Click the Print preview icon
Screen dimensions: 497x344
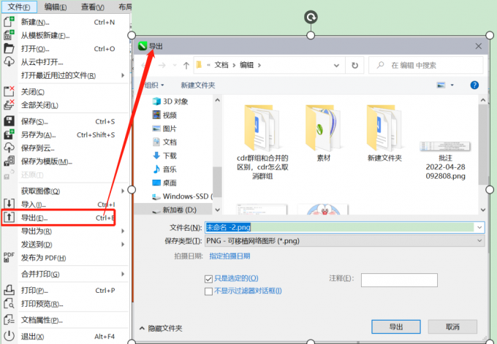(9, 303)
